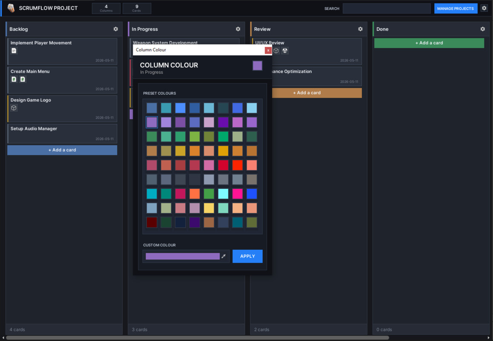Screen dimensions: 493x341
Task: Choose the lime green preset swatch
Action: click(x=195, y=137)
